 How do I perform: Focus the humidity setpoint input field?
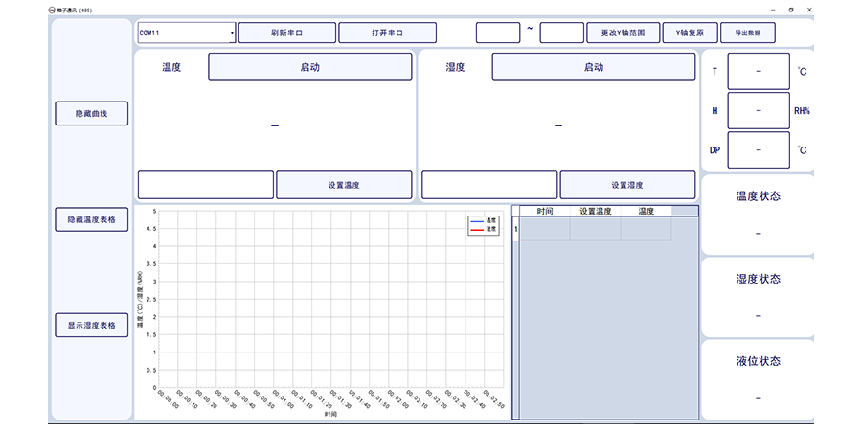pos(489,185)
